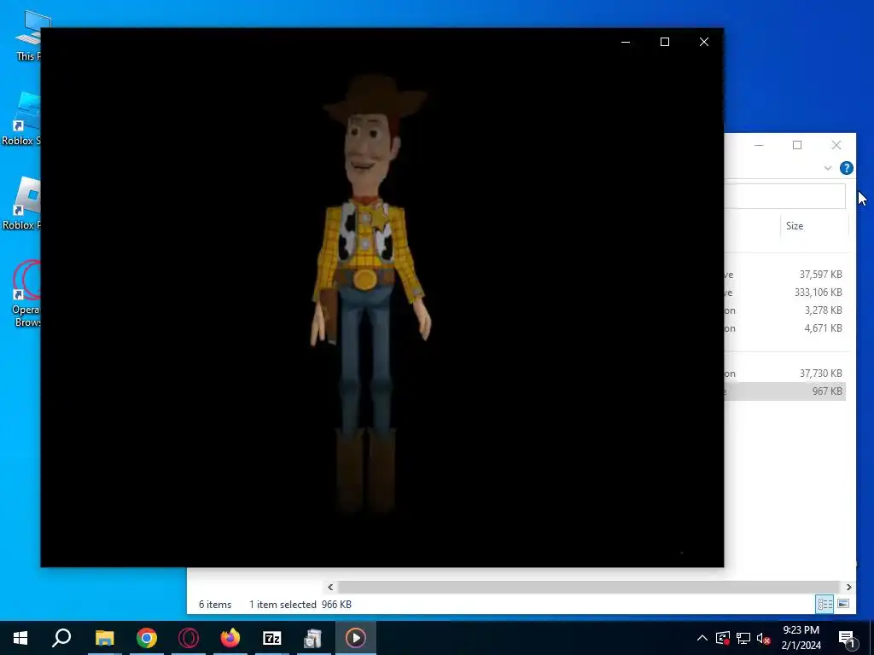Image resolution: width=874 pixels, height=655 pixels.
Task: Switch Explorer to large icons view
Action: 843,604
